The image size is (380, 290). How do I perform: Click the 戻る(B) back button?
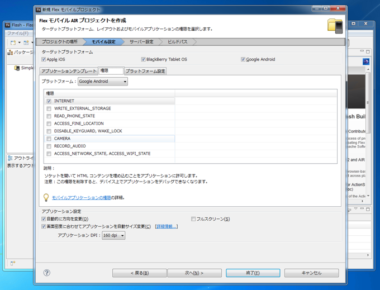pos(140,273)
